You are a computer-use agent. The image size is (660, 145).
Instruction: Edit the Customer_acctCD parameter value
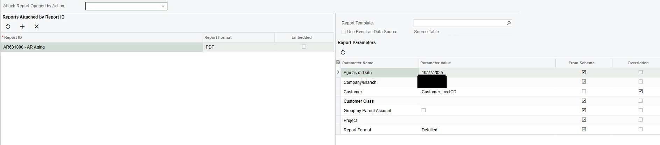click(x=439, y=92)
